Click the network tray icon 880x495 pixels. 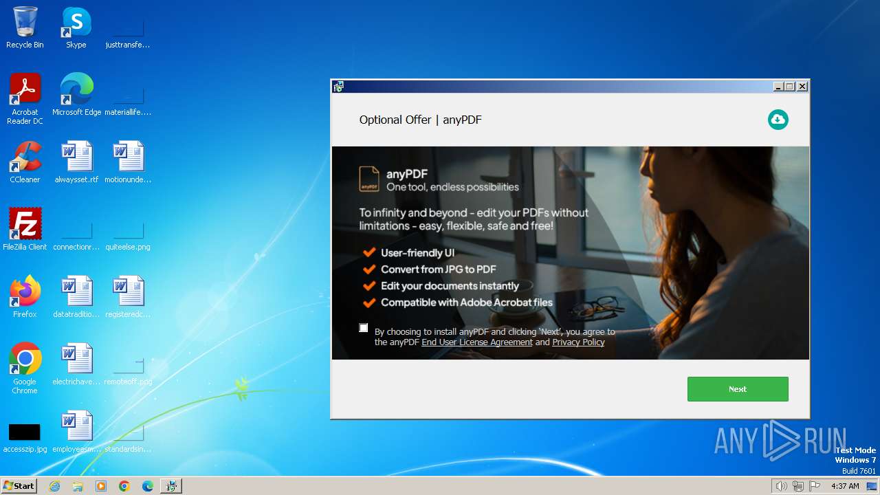tap(798, 486)
